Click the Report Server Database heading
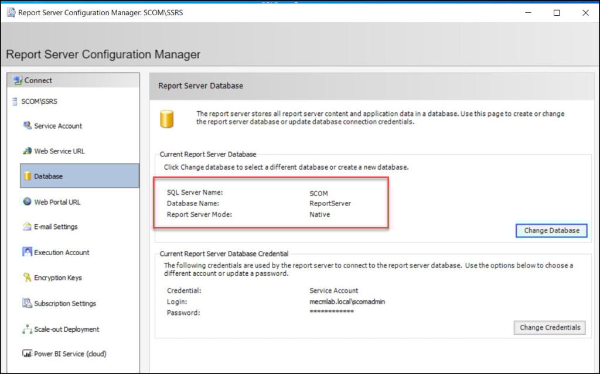The image size is (600, 374). click(x=200, y=85)
